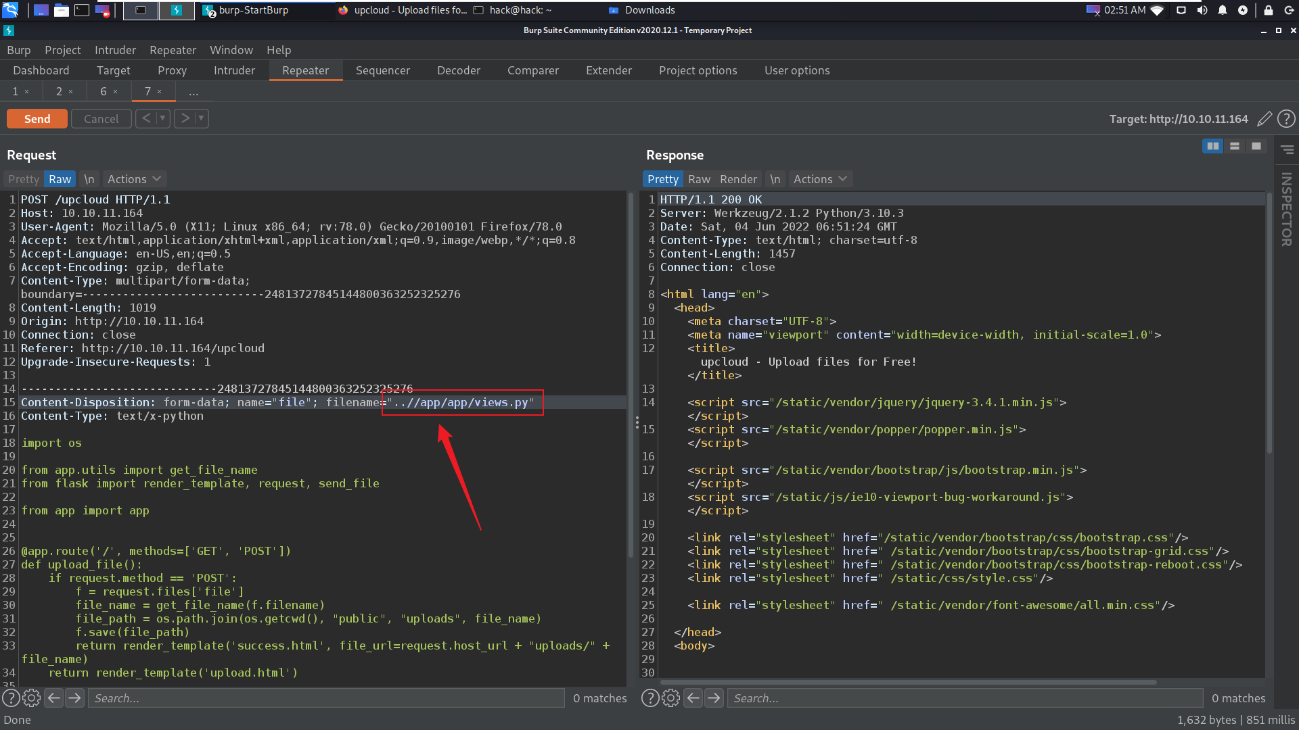Open the previous-history dropdown arrow
Screen dimensions: 1299x730
[162, 118]
